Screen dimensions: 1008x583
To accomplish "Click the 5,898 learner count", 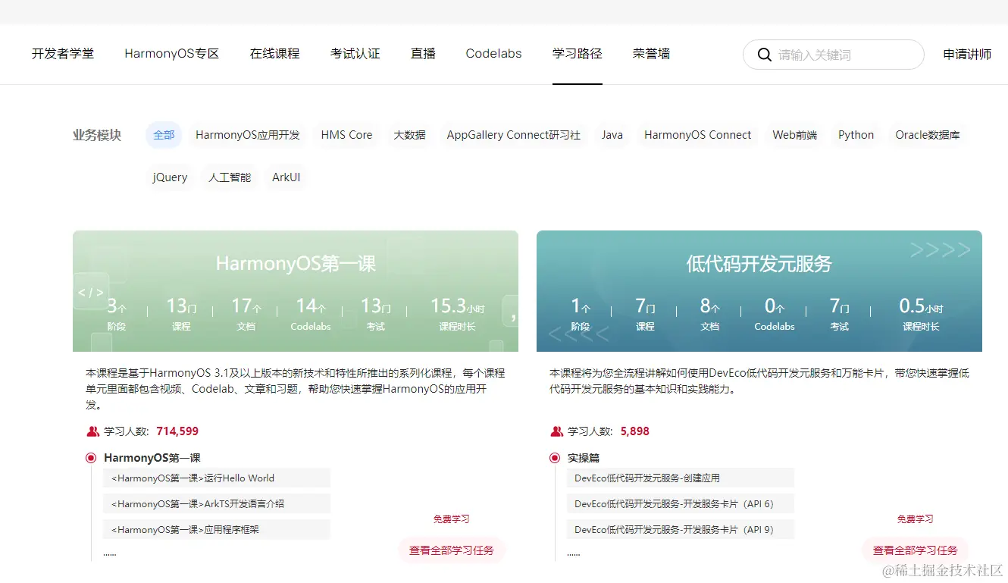I will (635, 431).
